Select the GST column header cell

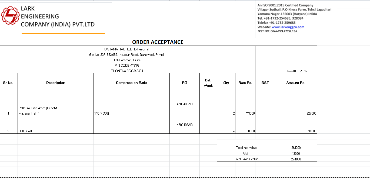coord(265,83)
